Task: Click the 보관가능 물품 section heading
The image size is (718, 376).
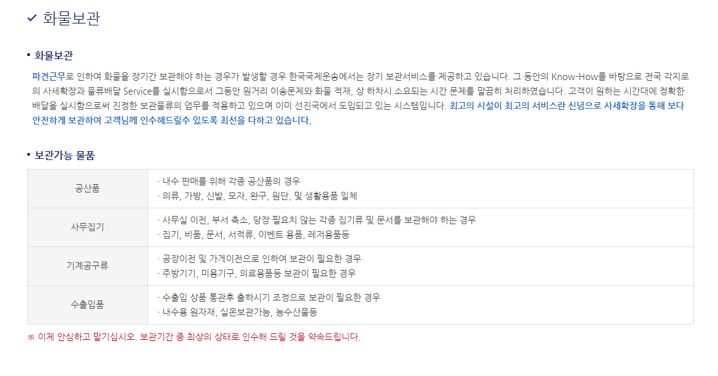Action: tap(65, 155)
